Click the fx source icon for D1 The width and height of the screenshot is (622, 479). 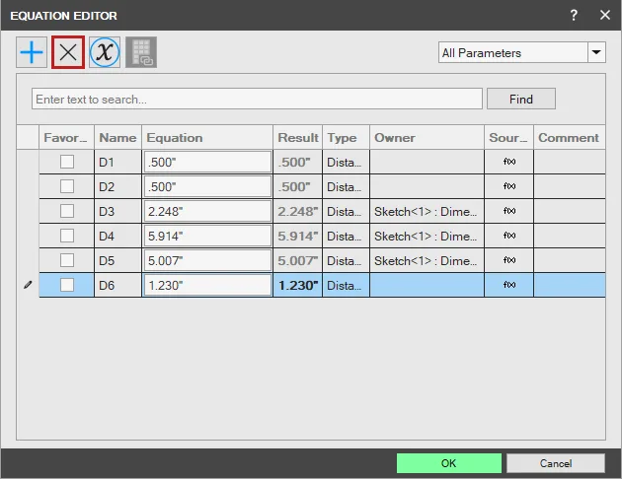[509, 162]
